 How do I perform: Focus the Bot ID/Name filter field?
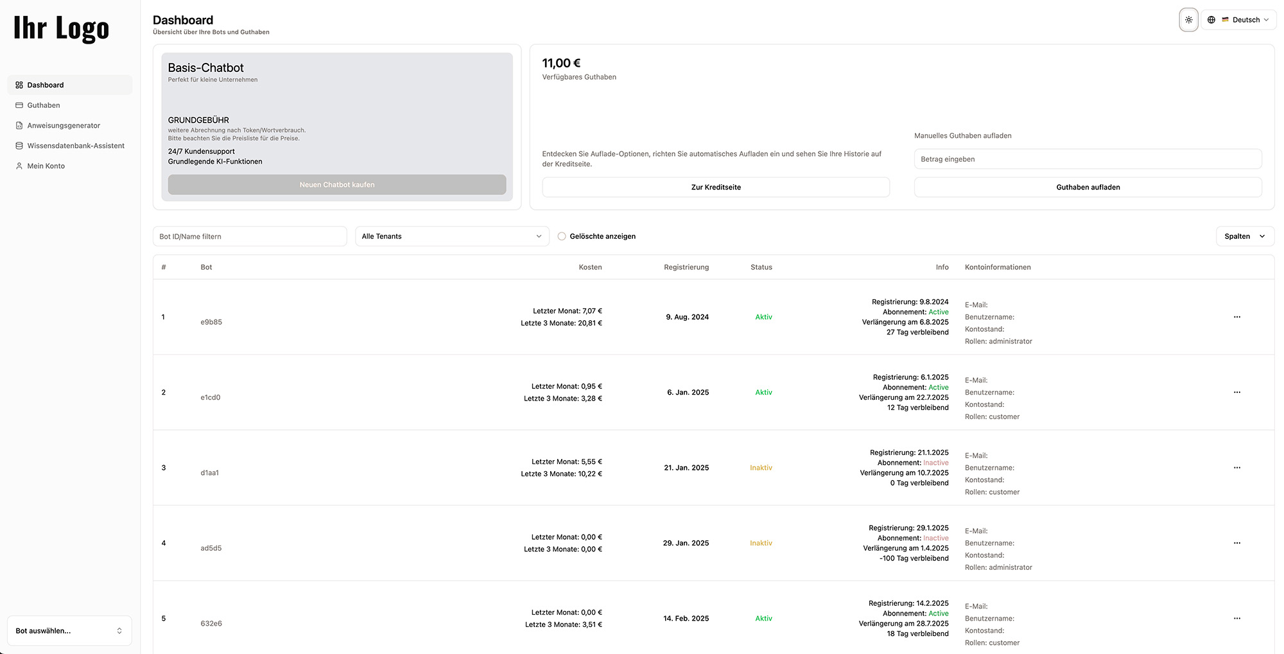coord(250,236)
